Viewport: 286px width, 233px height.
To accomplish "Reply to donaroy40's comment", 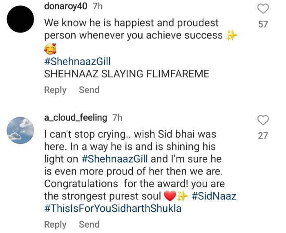I will pos(55,90).
